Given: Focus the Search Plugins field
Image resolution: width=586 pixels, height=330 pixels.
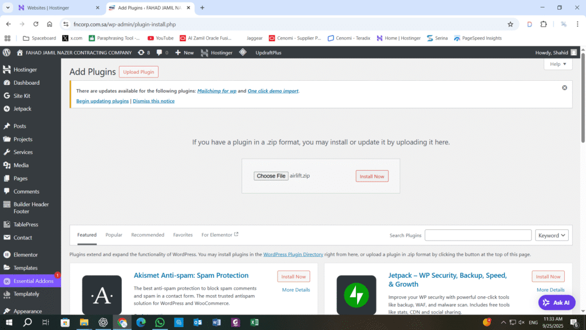Looking at the screenshot, I should click(478, 235).
